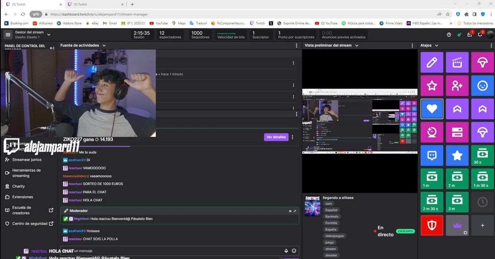Click the pencil edit stream info shortcut

pos(432,62)
